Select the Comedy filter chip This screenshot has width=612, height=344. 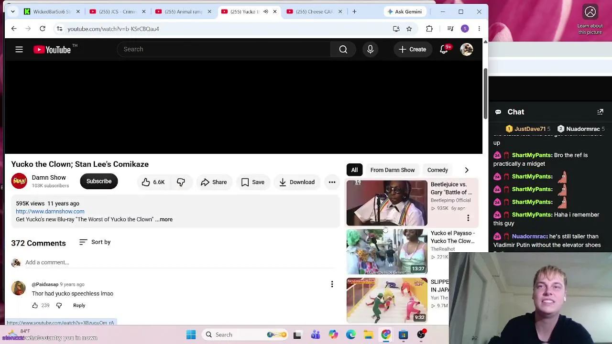tap(437, 170)
